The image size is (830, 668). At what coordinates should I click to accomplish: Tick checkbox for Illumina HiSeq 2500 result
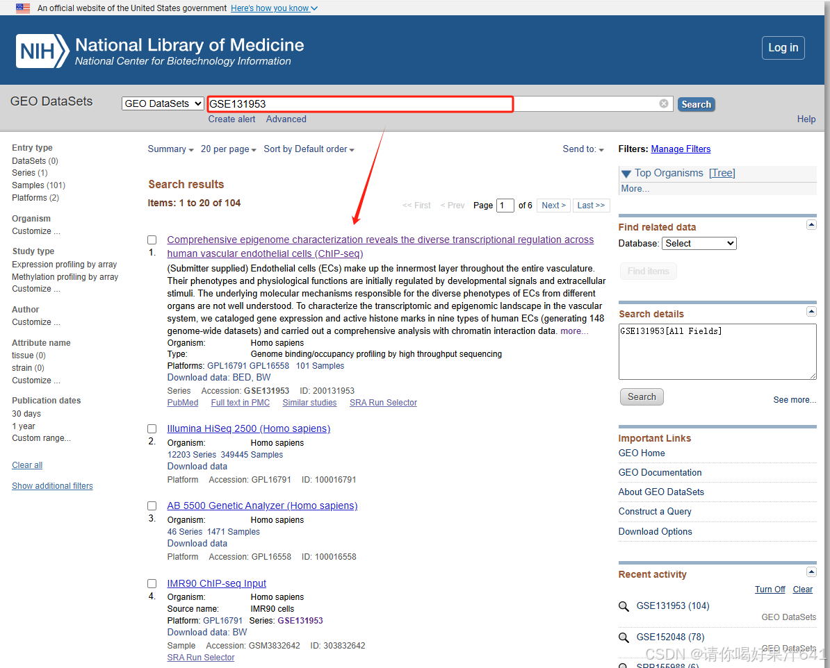pyautogui.click(x=152, y=429)
